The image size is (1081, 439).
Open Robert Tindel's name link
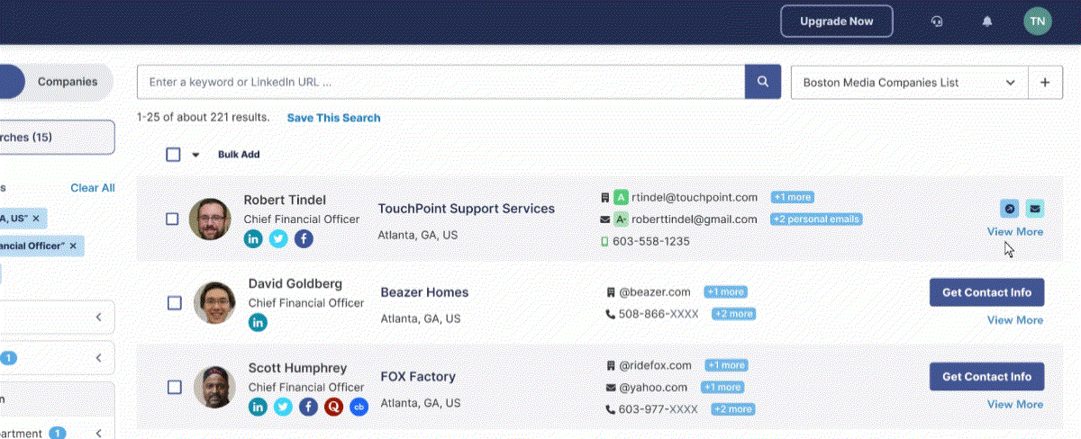point(285,200)
